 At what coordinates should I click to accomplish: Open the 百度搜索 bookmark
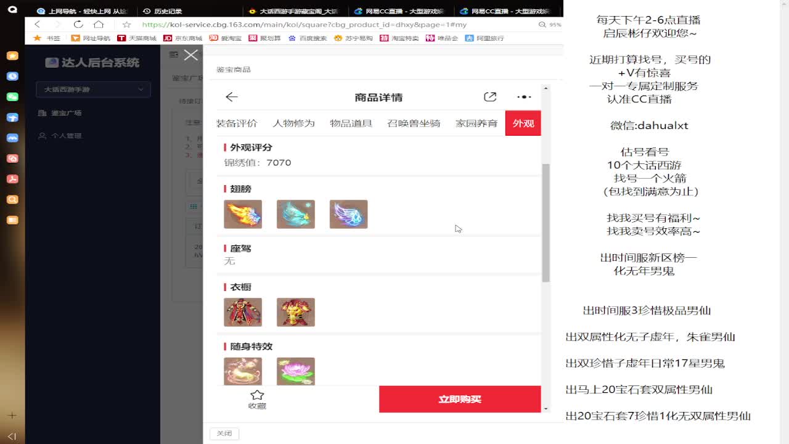coord(308,38)
